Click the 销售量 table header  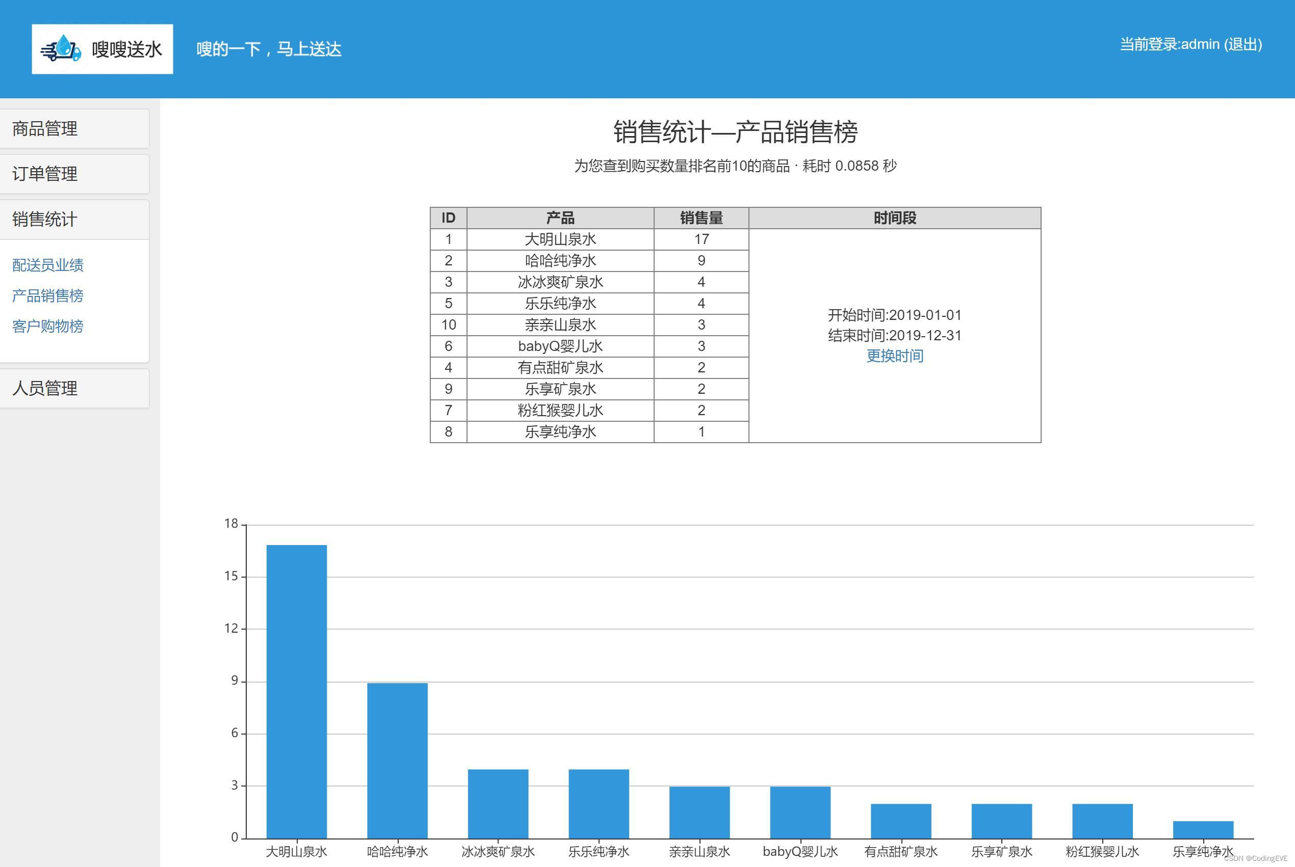pos(701,218)
